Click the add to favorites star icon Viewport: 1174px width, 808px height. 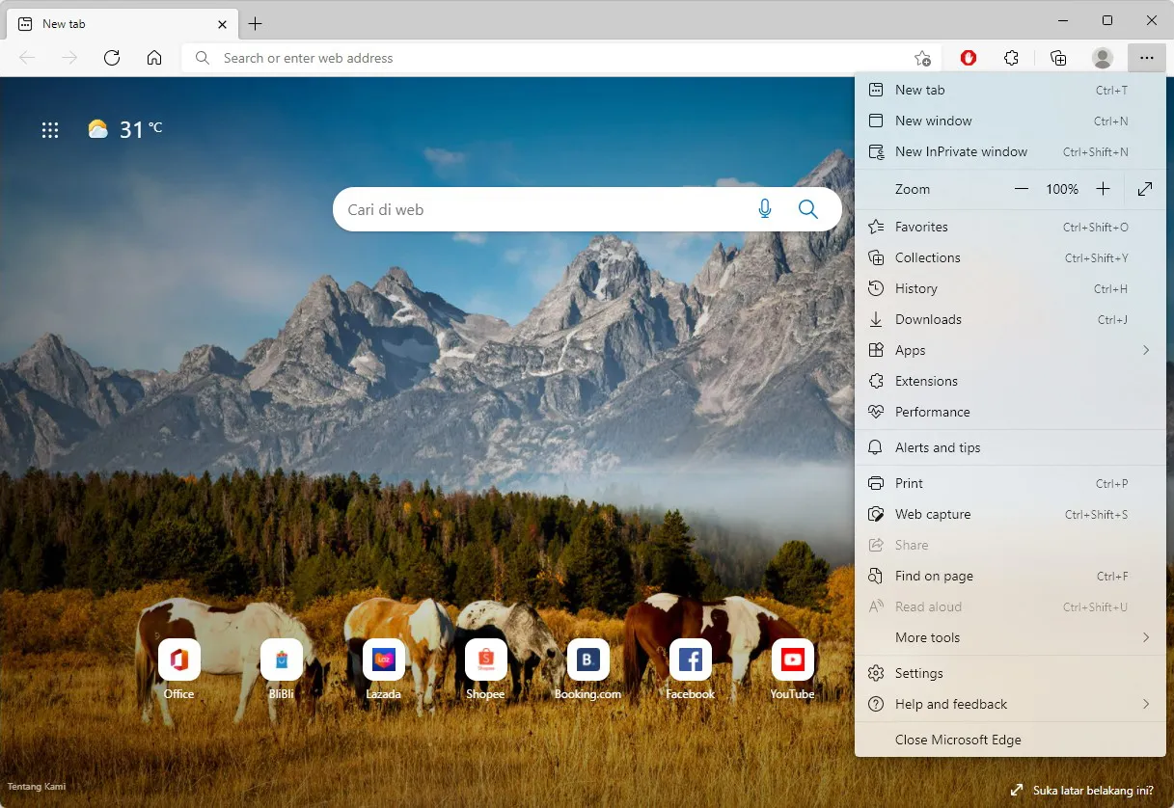(922, 58)
